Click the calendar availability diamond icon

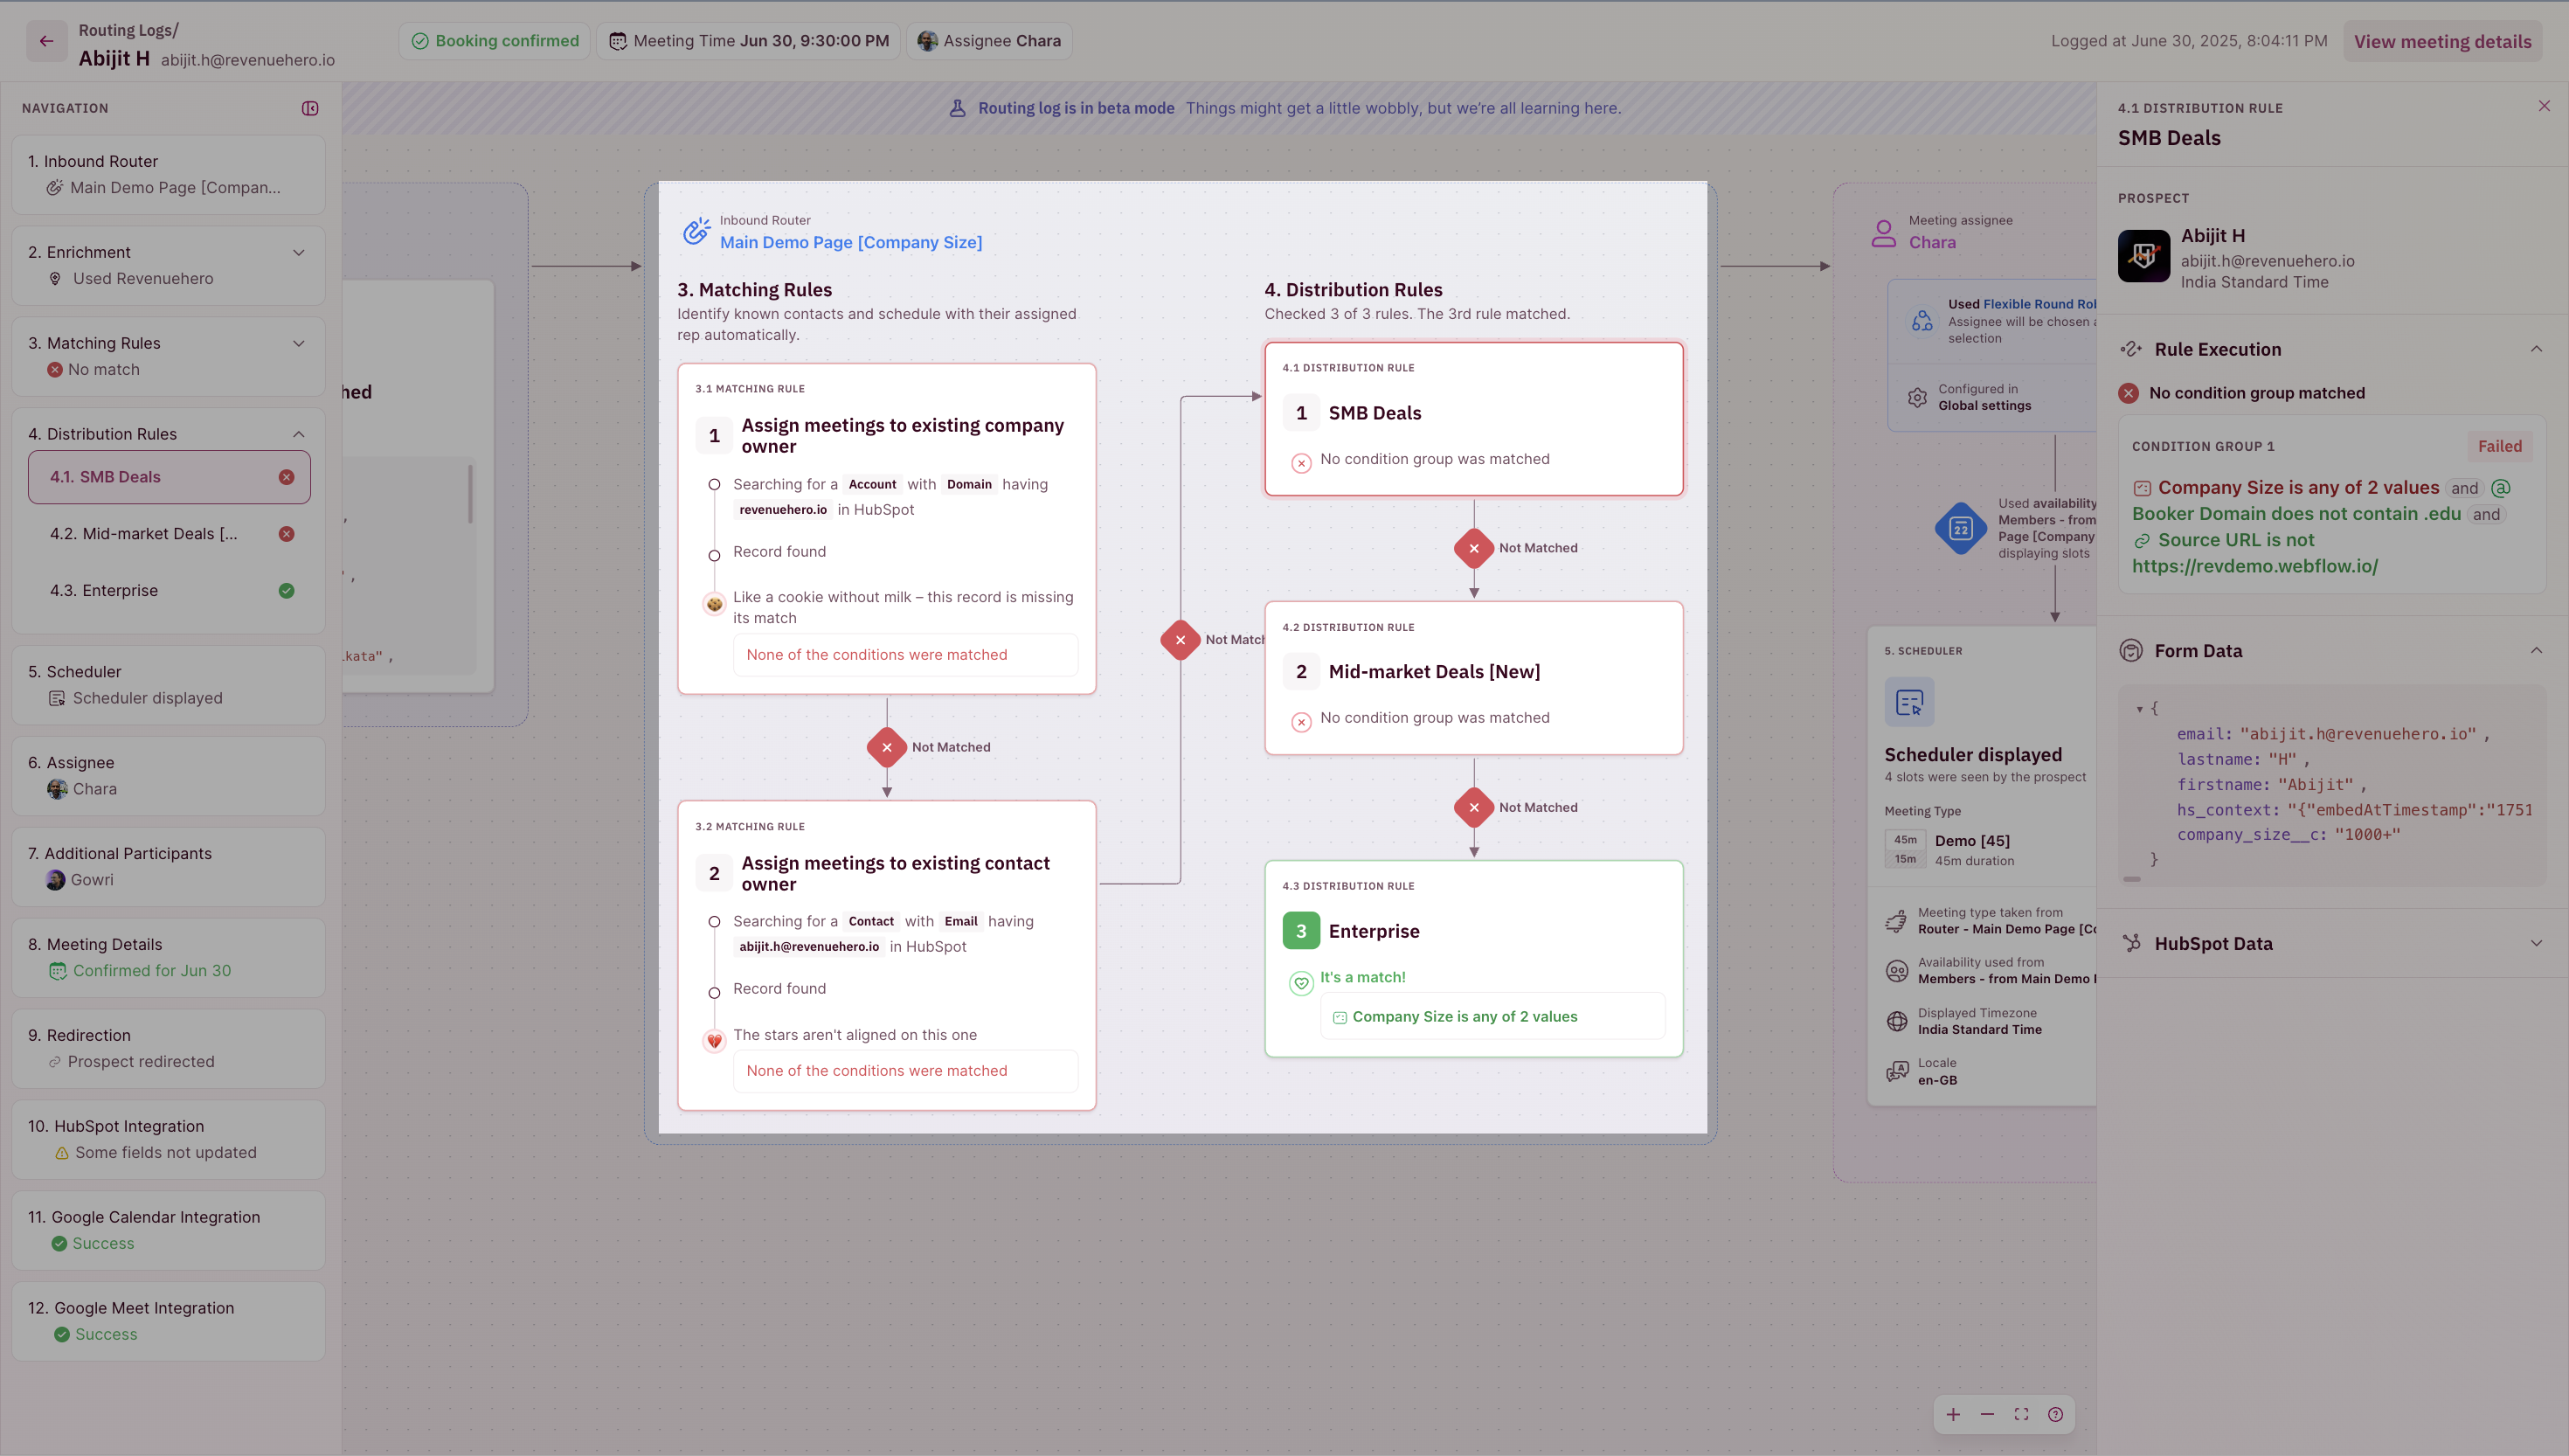1960,527
